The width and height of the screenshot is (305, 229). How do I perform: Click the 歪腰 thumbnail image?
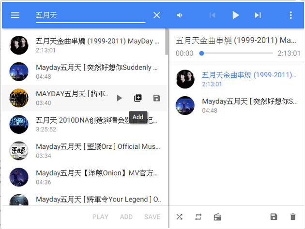tap(19, 151)
